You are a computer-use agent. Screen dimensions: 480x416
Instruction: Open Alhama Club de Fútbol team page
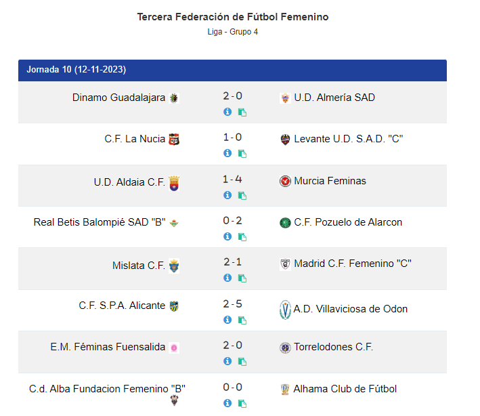[345, 389]
